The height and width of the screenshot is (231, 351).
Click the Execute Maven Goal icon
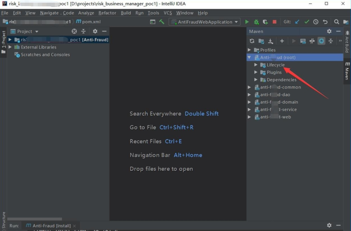[x=303, y=41]
